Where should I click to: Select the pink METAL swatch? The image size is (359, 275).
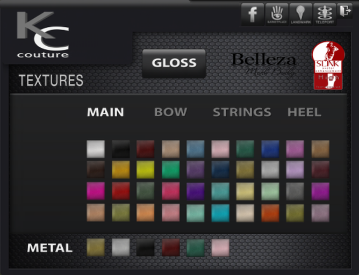(220, 248)
